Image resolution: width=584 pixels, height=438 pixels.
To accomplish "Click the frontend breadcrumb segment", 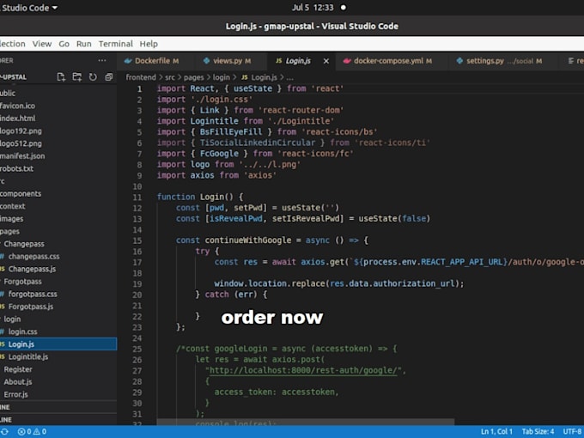I will click(141, 77).
